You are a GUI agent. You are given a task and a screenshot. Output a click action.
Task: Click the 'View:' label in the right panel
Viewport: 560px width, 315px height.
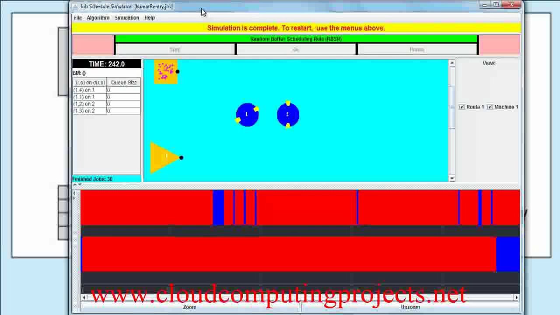[x=489, y=63]
